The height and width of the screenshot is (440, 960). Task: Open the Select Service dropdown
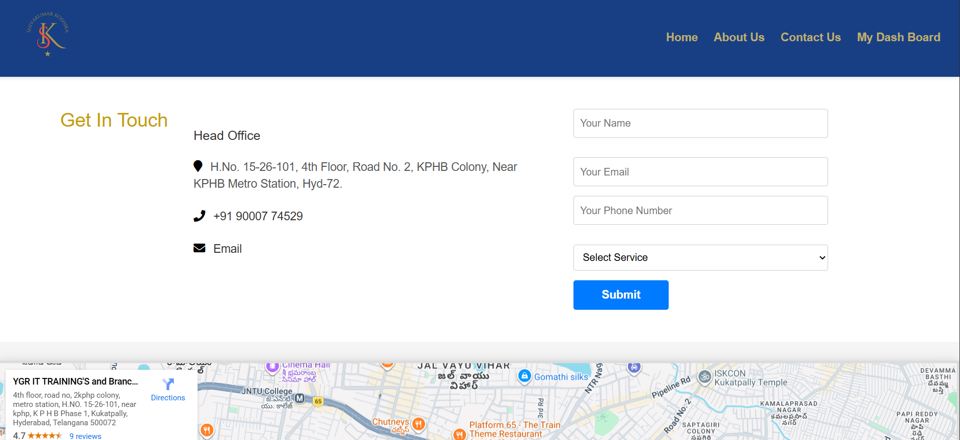(700, 257)
